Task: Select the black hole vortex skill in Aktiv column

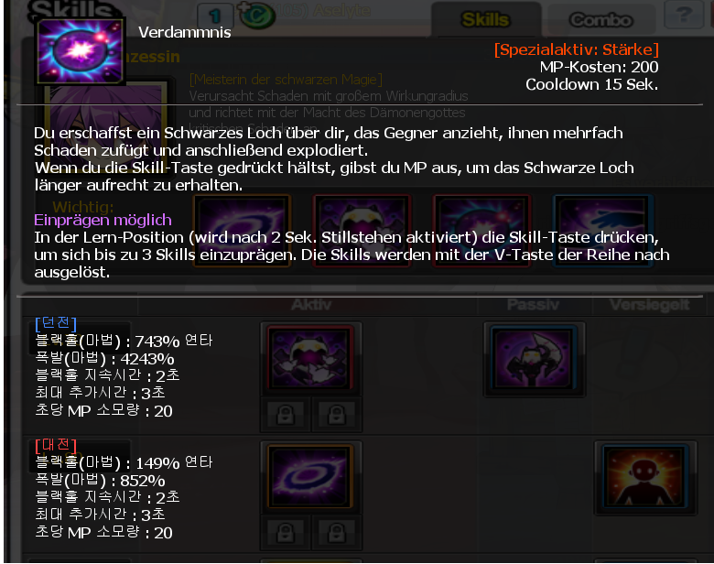Action: (311, 476)
